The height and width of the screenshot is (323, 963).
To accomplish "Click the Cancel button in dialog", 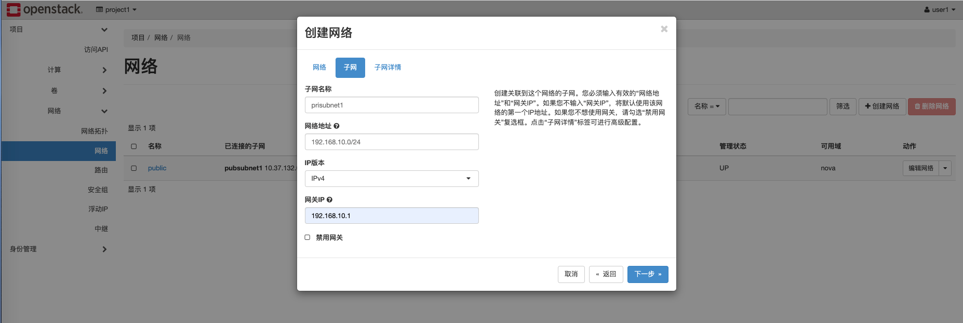I will point(571,274).
